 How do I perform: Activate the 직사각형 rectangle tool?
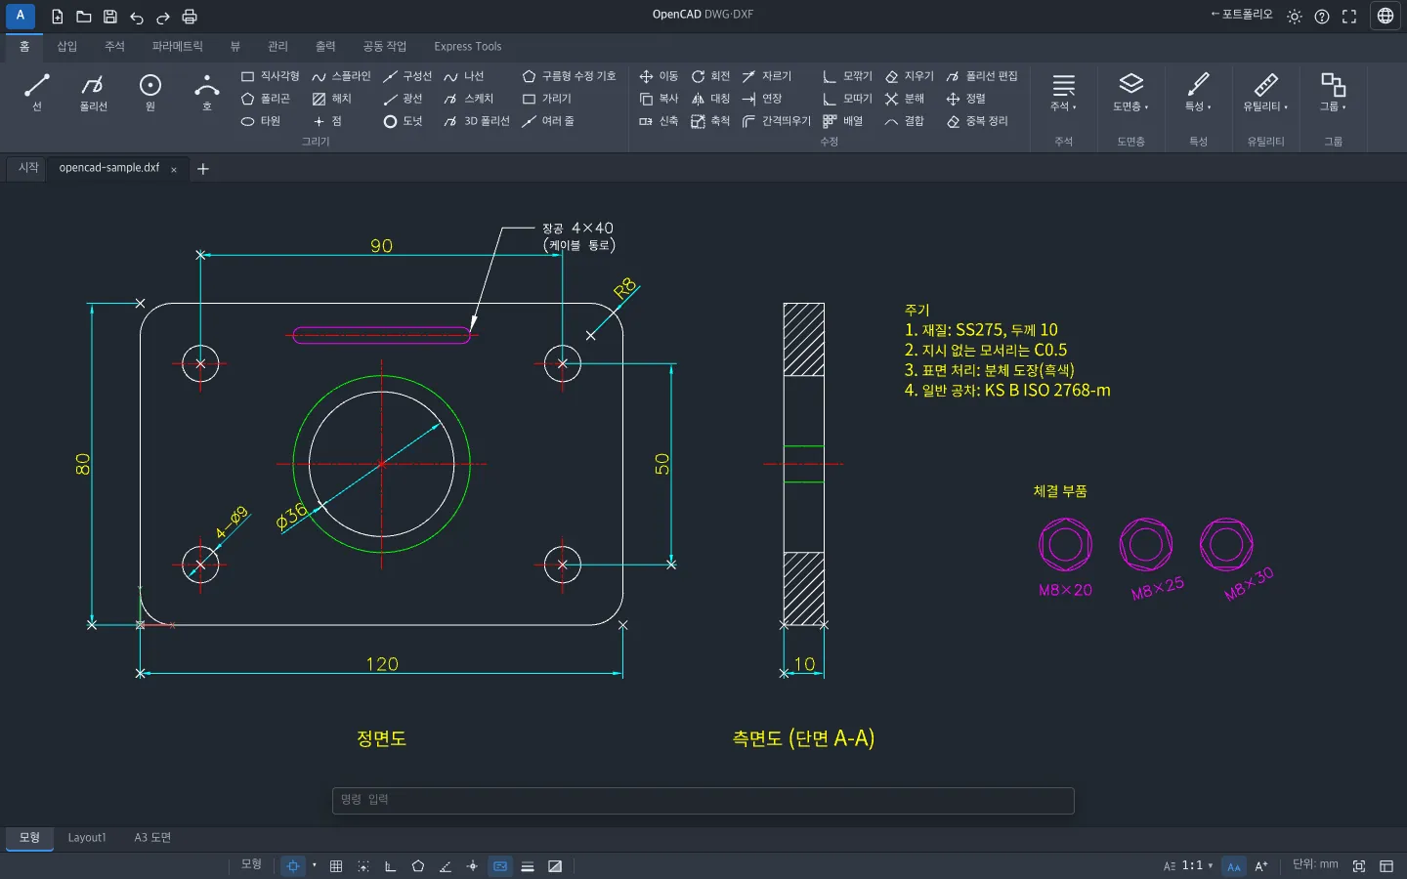pos(270,76)
